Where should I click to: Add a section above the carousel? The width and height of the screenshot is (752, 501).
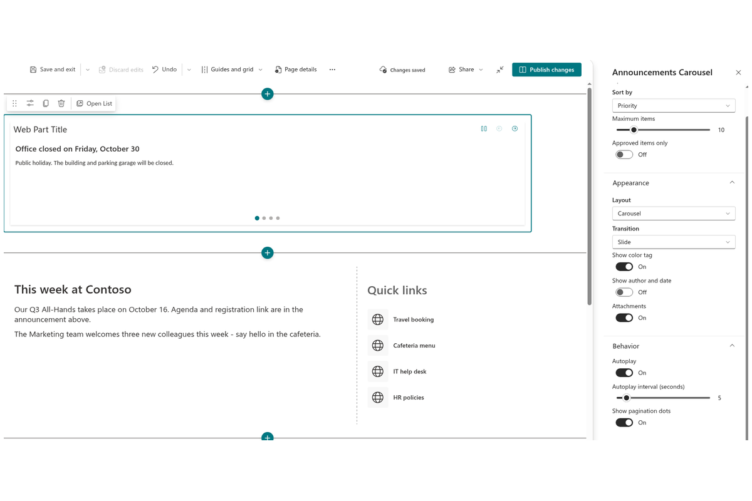(268, 94)
